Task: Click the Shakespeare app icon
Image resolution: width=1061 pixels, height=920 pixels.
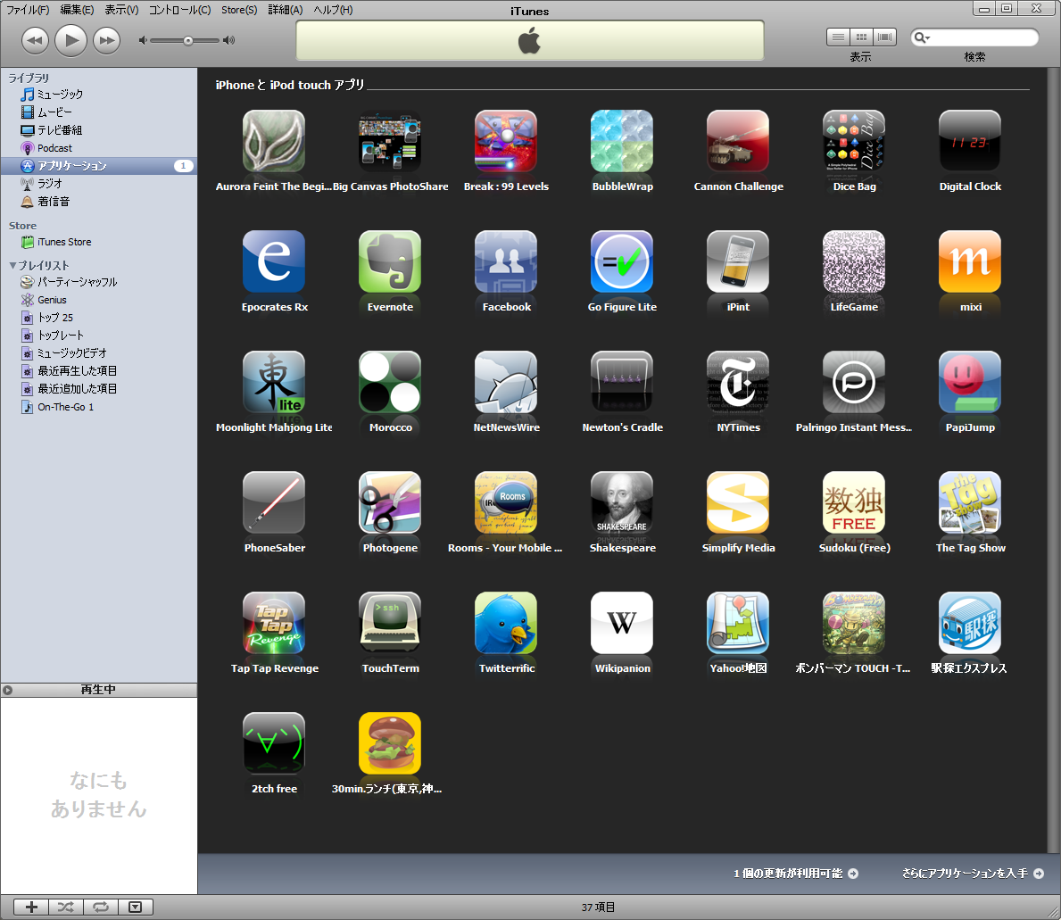Action: coord(622,502)
